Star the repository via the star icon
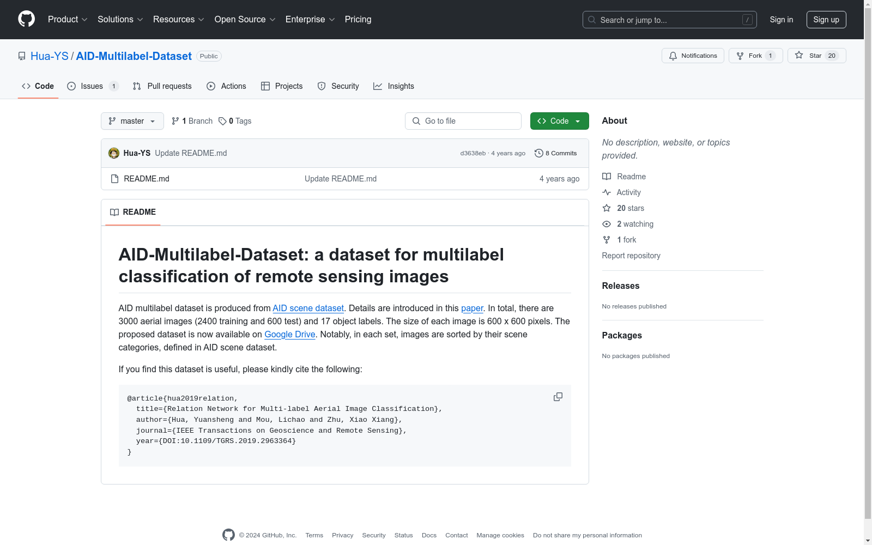Viewport: 872px width, 545px height. pyautogui.click(x=799, y=55)
